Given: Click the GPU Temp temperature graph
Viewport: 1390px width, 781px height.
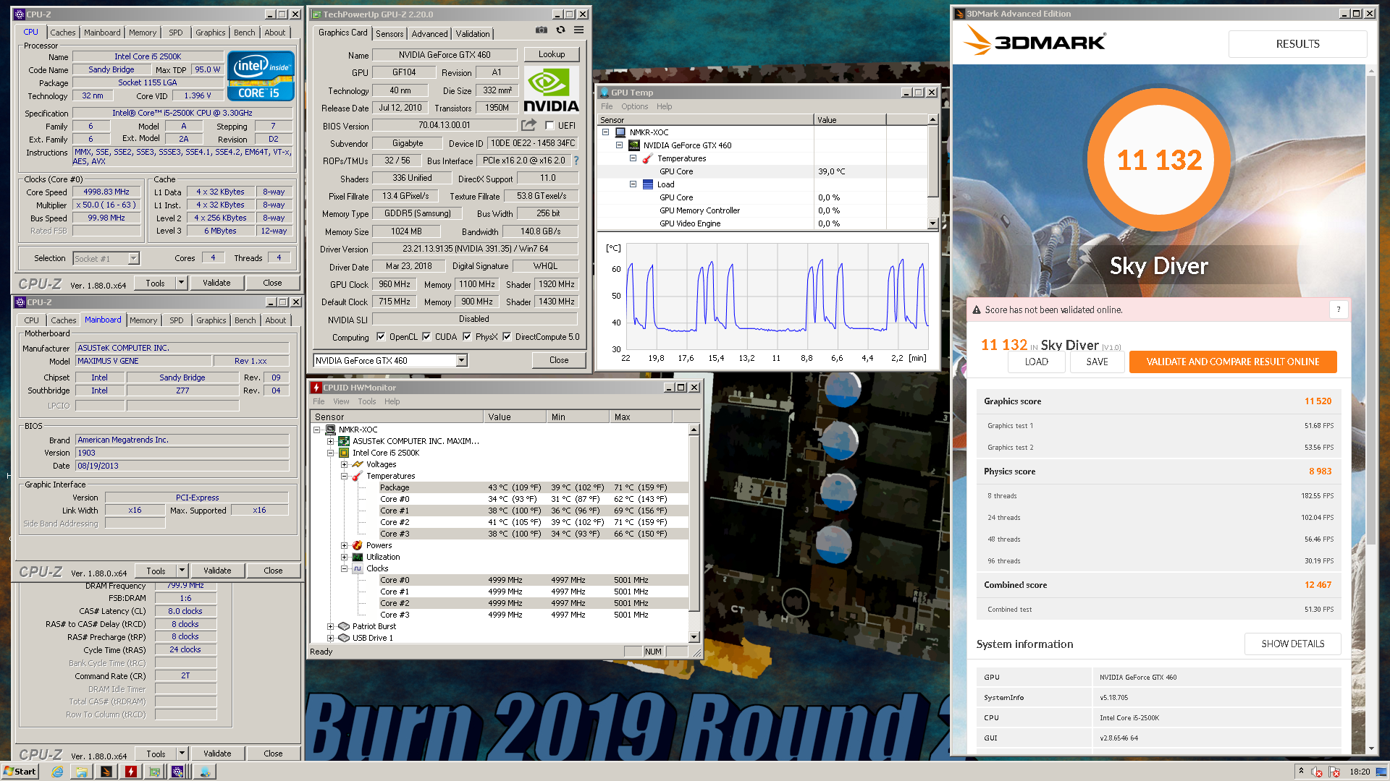Looking at the screenshot, I should click(777, 296).
